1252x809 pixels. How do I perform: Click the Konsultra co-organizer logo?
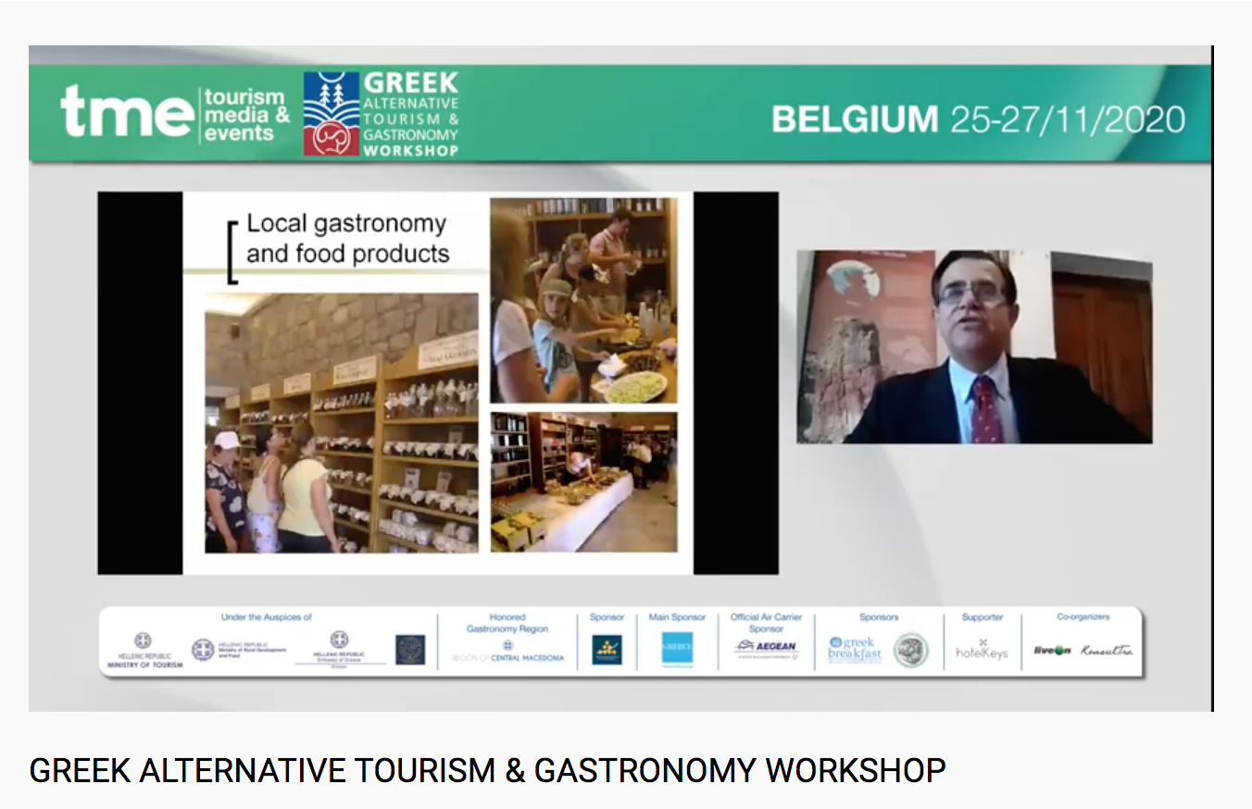(1107, 650)
